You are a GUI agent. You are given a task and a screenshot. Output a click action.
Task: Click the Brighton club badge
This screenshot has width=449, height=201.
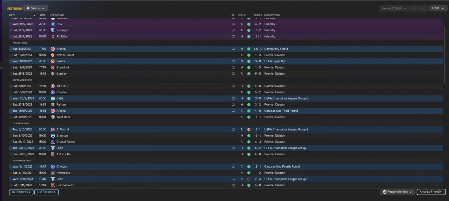(53, 136)
